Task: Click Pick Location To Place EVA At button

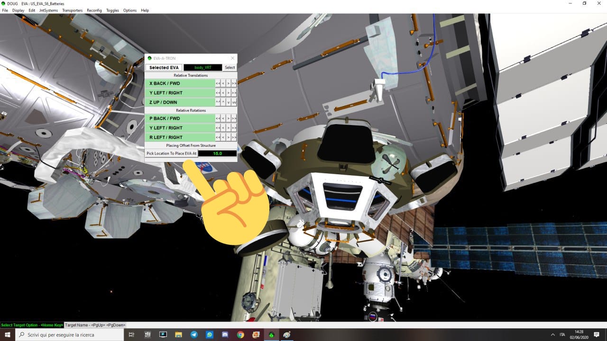Action: click(171, 153)
